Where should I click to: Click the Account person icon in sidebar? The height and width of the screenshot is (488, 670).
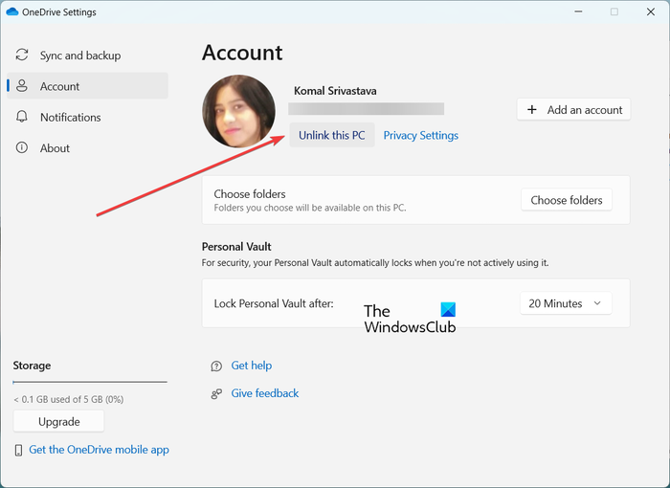click(x=22, y=86)
